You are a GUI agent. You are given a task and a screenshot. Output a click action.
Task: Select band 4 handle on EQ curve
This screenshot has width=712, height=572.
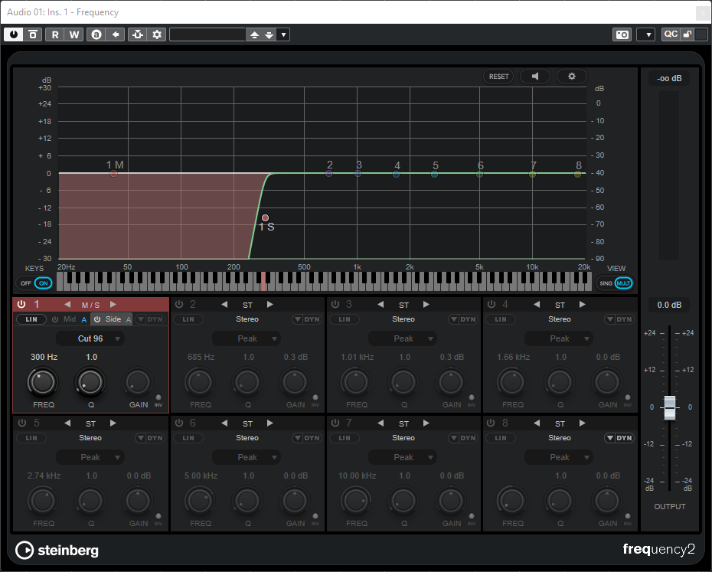pos(396,174)
